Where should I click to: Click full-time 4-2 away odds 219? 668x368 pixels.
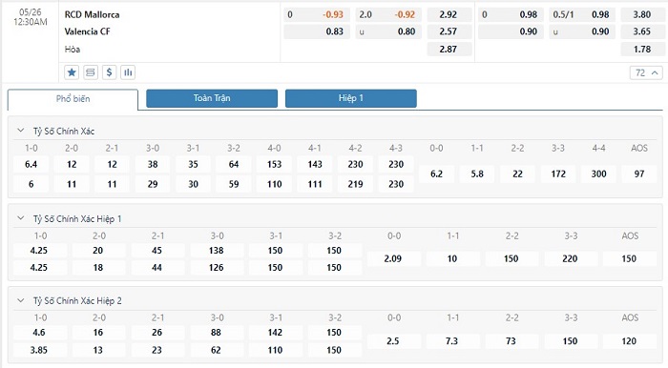click(x=355, y=184)
